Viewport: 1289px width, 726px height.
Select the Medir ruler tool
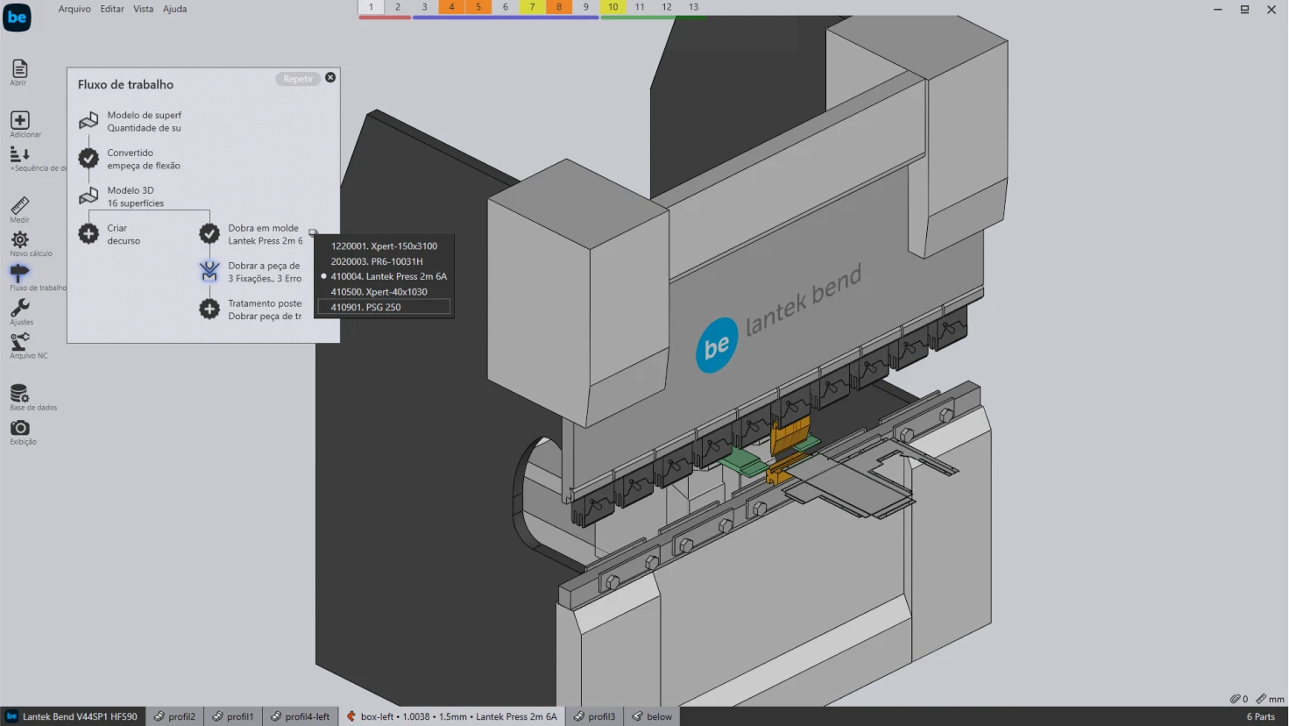pyautogui.click(x=19, y=205)
